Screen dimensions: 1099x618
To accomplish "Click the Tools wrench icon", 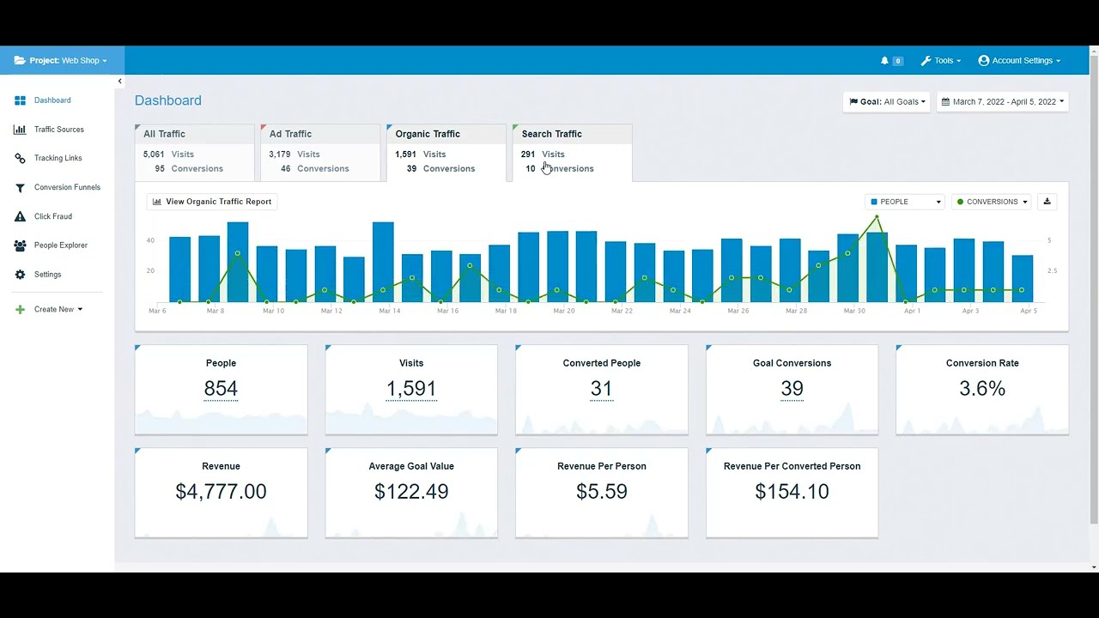I will pyautogui.click(x=926, y=61).
